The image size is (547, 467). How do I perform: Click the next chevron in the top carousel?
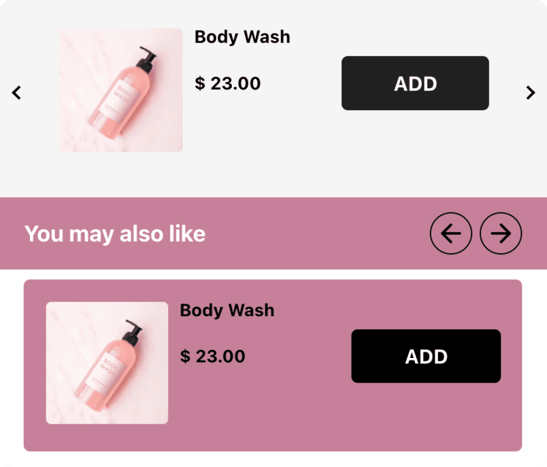pos(530,92)
